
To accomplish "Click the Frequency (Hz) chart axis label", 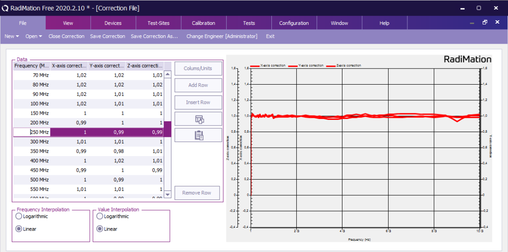I will click(359, 240).
